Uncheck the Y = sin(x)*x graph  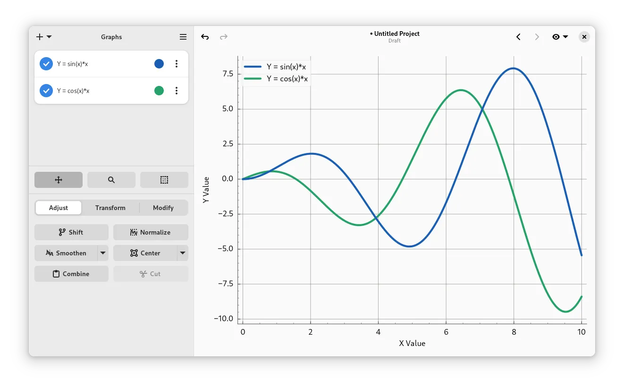coord(46,64)
